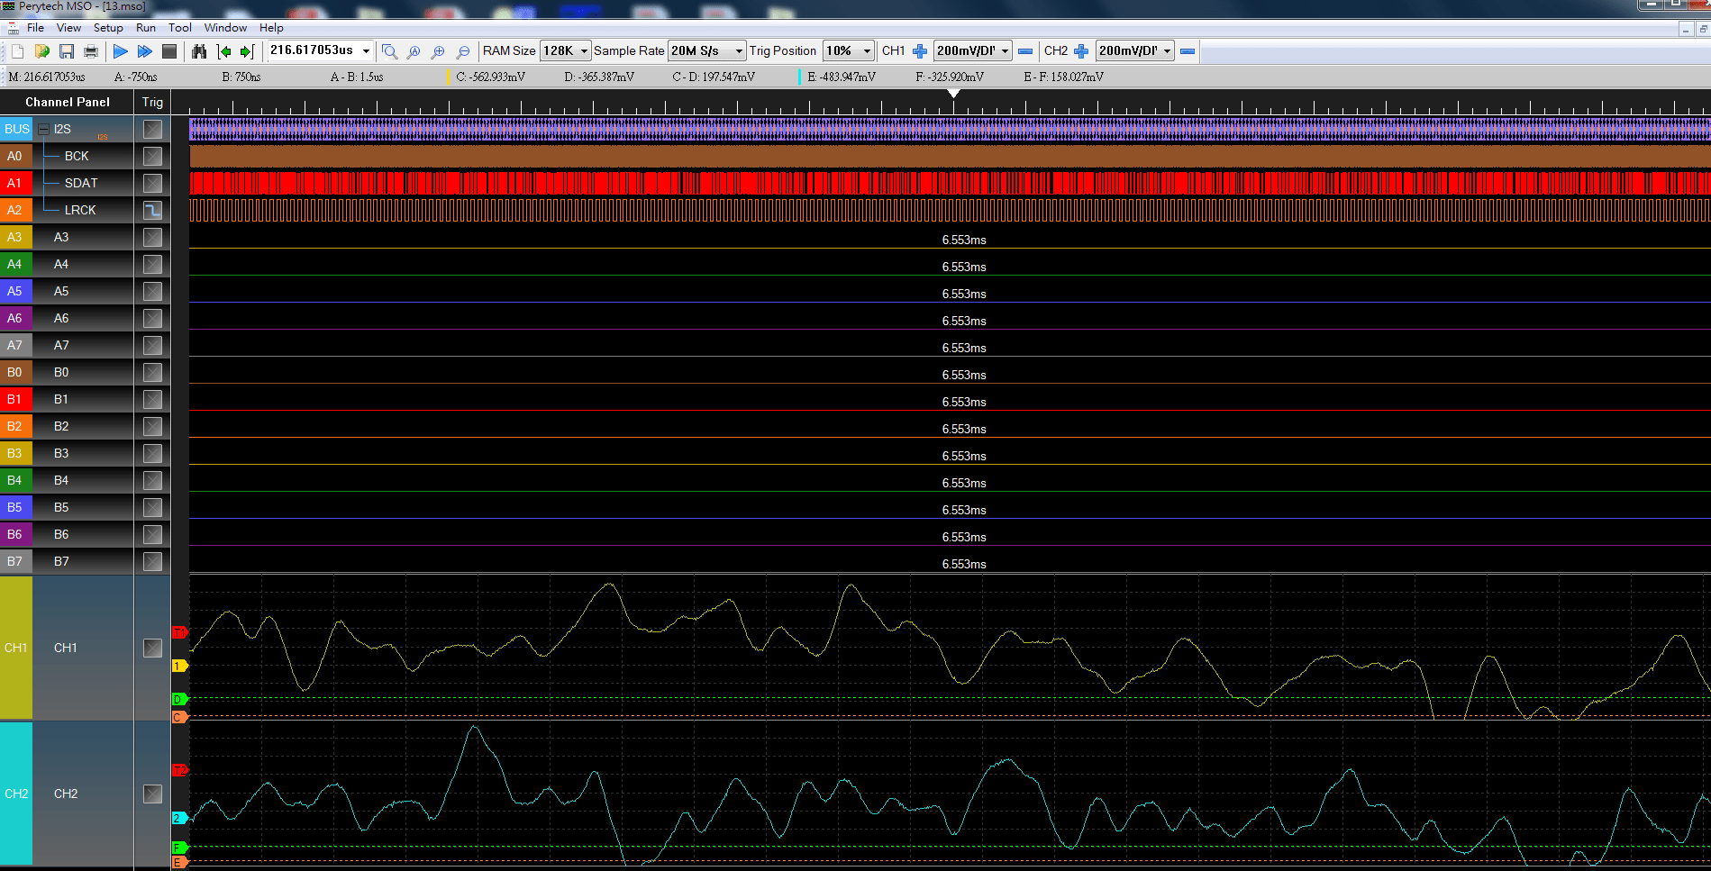Jump to next marker with green right arrow
The width and height of the screenshot is (1711, 871).
pos(247,51)
